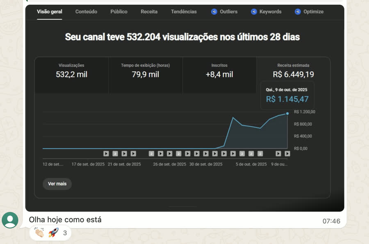This screenshot has width=369, height=244.
Task: Open the Outliers tab icon
Action: pyautogui.click(x=214, y=11)
